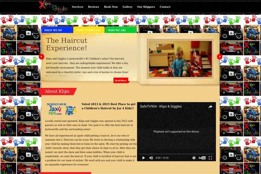Click The Haircut Experience! heading
The height and width of the screenshot is (174, 261).
[x=67, y=44]
